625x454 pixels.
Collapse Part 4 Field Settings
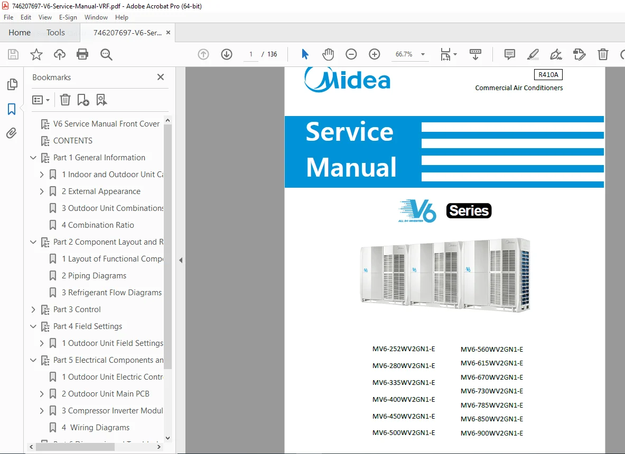click(33, 326)
